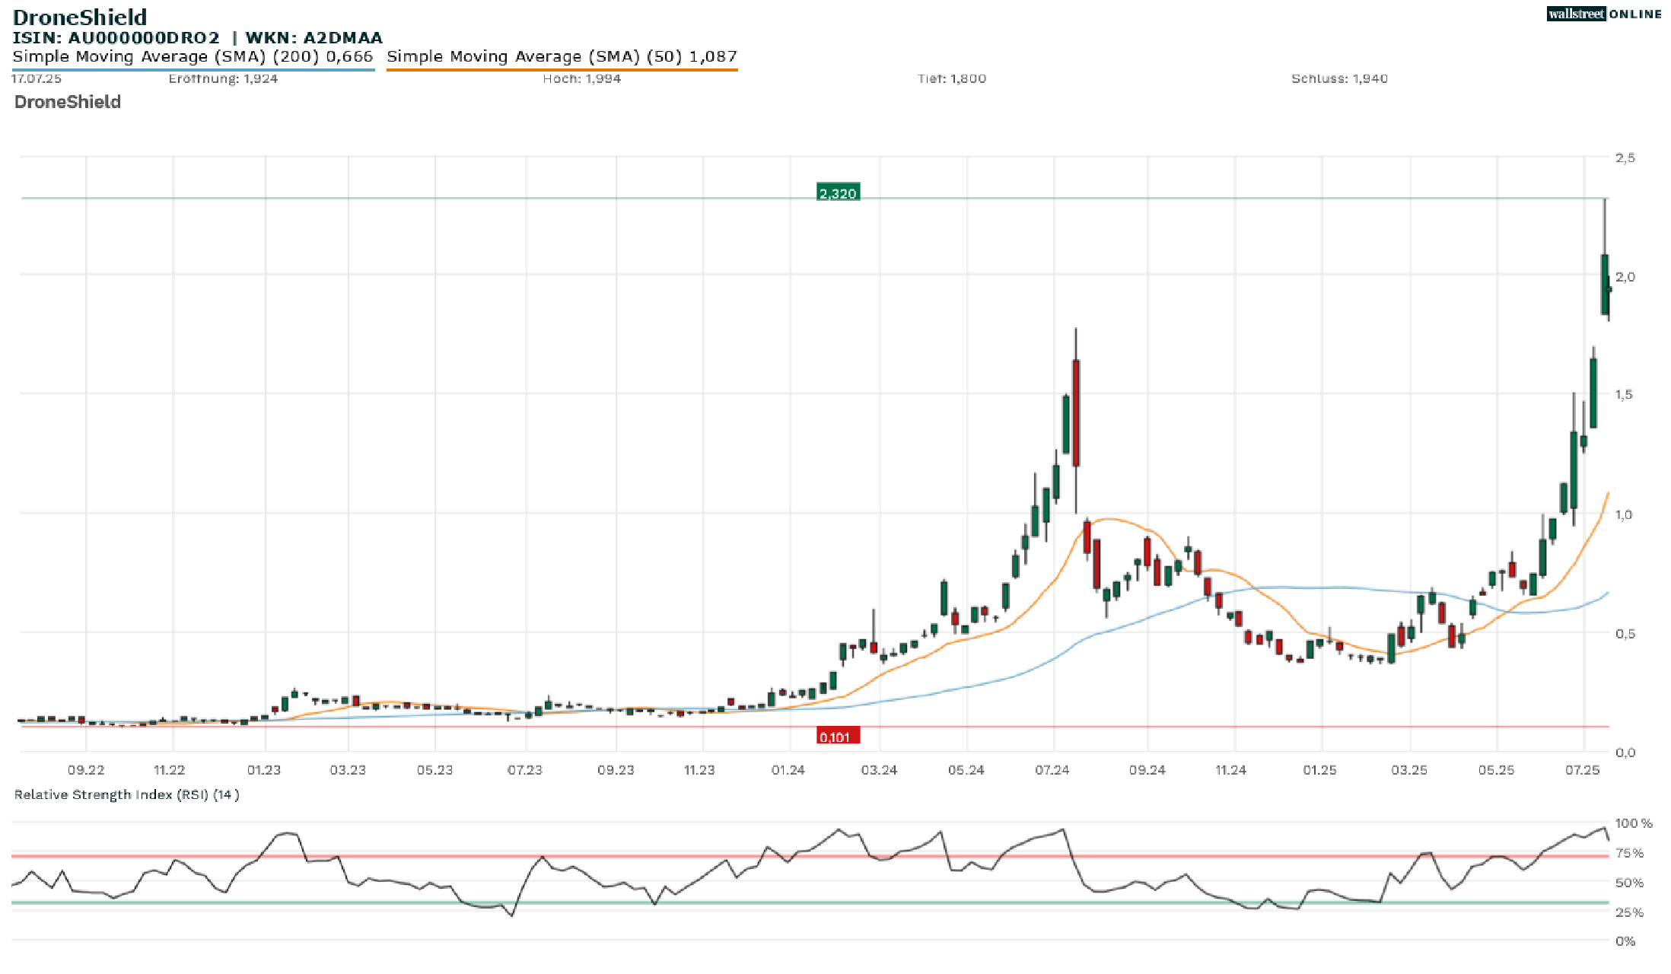
Task: Click the orange SMA 50 legend line
Action: (x=562, y=69)
